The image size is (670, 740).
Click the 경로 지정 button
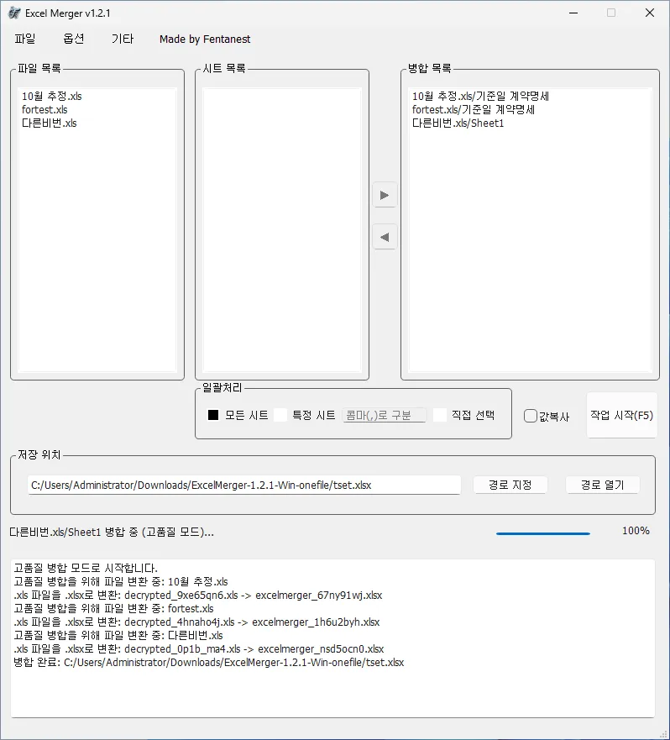tap(510, 485)
